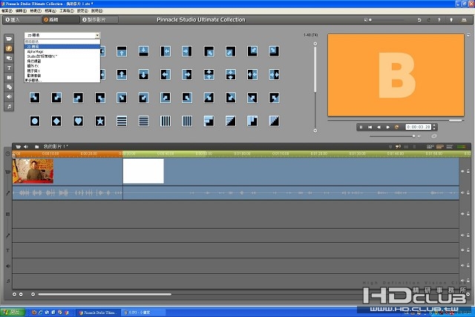Open the video toolbox camera icon on timeline
Screen dimensions: 475x317
click(18, 147)
